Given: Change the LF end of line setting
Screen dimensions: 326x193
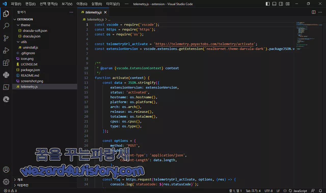Looking at the screenshot, I should click(278, 191).
